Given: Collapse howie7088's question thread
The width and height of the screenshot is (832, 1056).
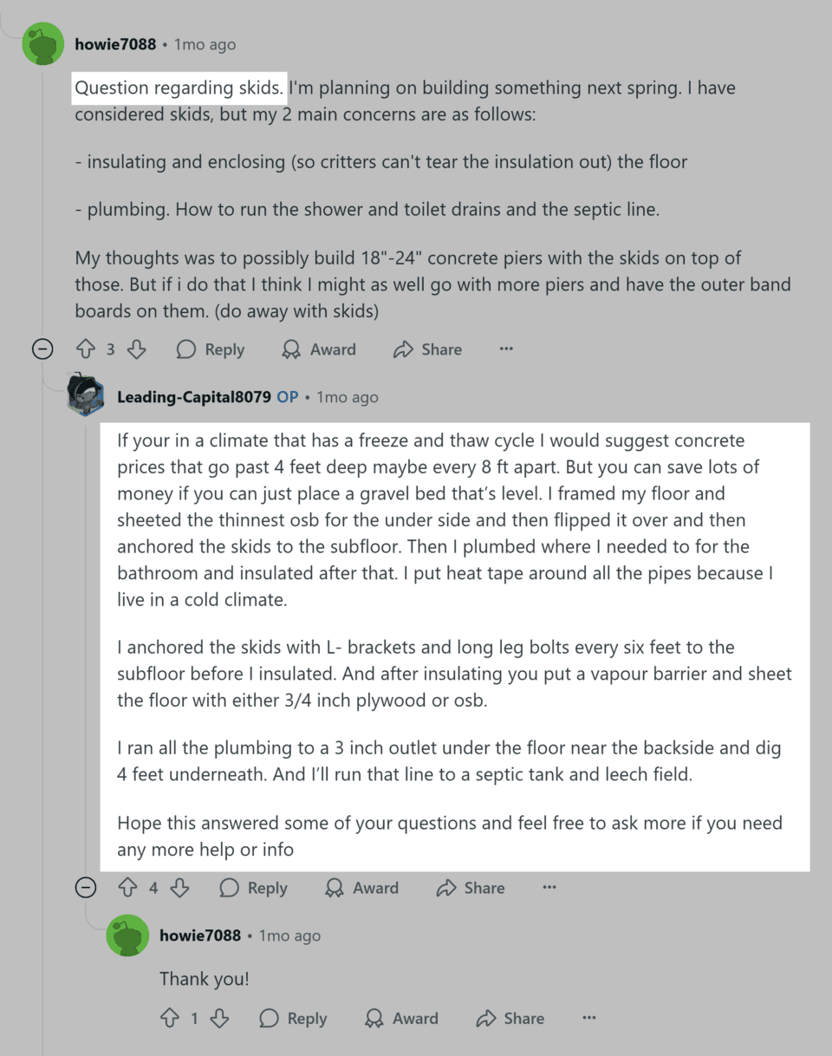Looking at the screenshot, I should pyautogui.click(x=42, y=349).
